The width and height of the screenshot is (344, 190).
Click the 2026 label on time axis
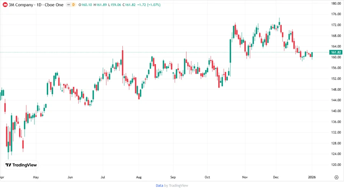tap(312, 177)
